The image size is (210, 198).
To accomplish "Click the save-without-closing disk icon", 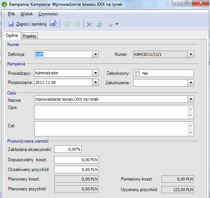I will (54, 24).
